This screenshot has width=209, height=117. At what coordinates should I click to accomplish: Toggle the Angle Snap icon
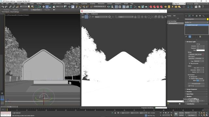(80, 7)
